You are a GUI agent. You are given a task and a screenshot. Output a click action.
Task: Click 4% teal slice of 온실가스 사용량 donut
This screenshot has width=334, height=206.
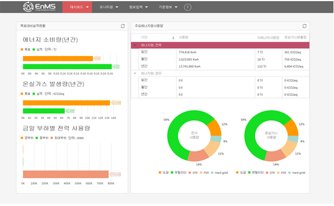293,139
